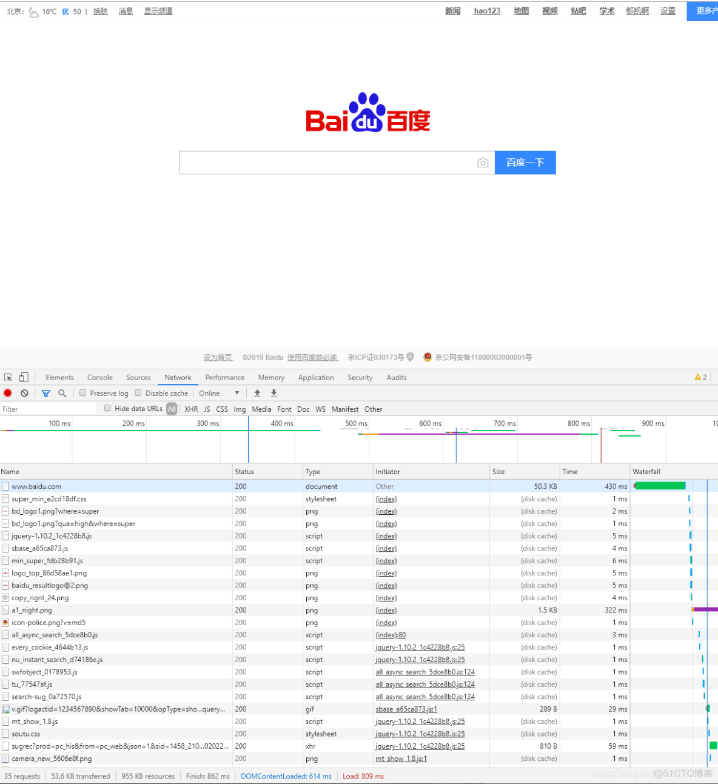Toggle the device toolbar icon
This screenshot has height=784, width=718.
point(24,377)
